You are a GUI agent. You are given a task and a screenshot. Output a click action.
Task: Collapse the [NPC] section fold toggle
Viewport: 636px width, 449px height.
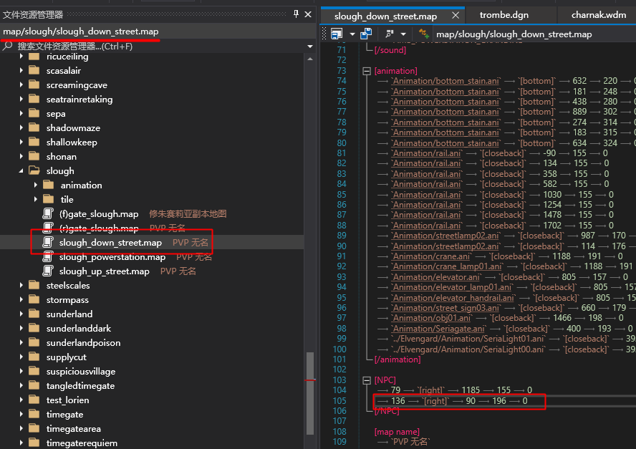pos(367,380)
